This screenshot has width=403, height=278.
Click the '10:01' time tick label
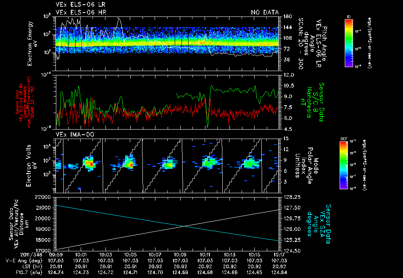coord(81,255)
